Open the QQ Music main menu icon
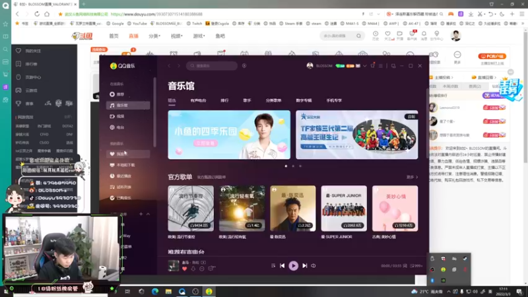 381,65
